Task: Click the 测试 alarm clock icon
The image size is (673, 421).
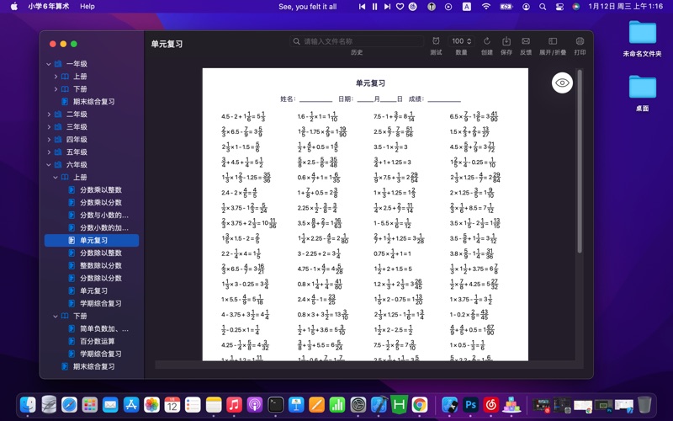Action: coord(436,41)
